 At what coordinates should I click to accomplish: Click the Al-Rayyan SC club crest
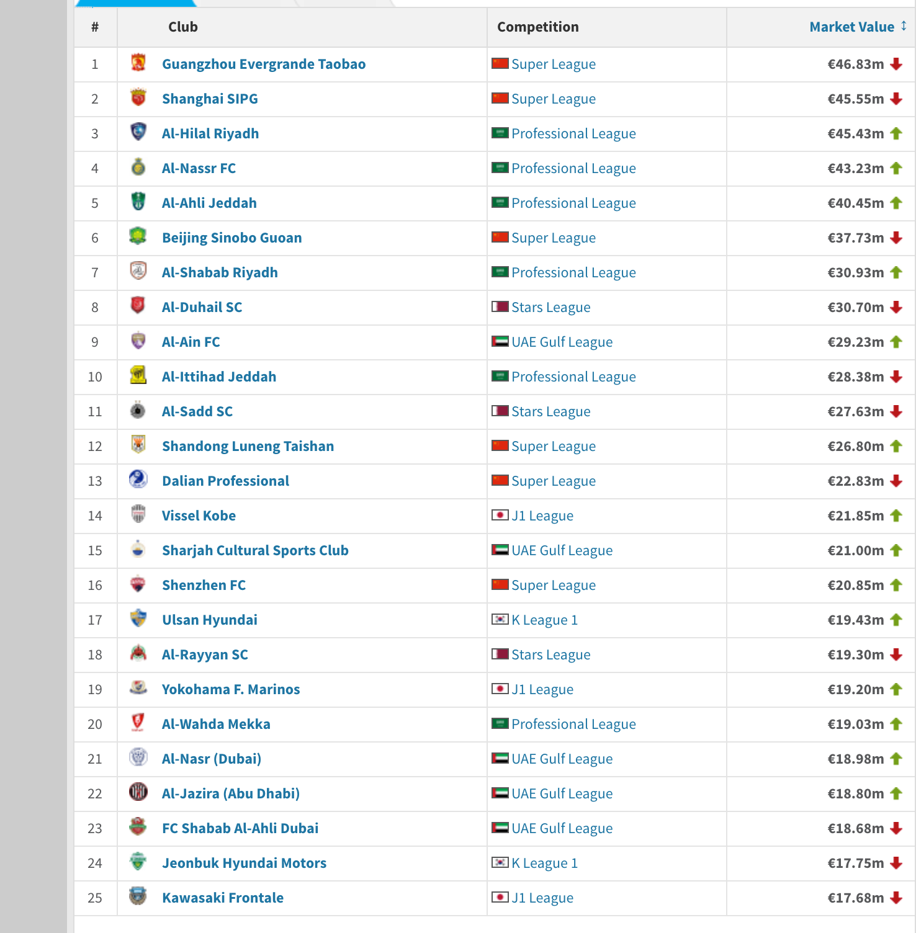click(x=138, y=653)
